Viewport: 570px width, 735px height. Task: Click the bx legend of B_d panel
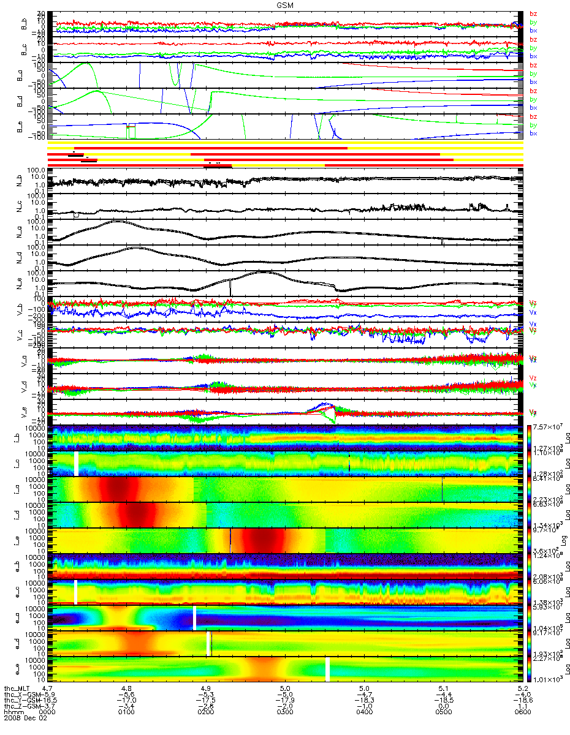(x=533, y=107)
